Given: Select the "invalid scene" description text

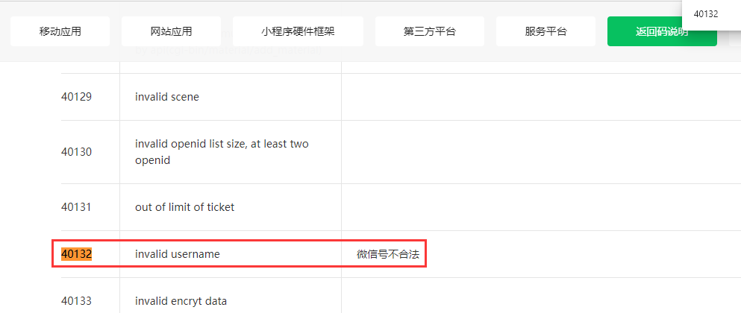Looking at the screenshot, I should tap(167, 97).
